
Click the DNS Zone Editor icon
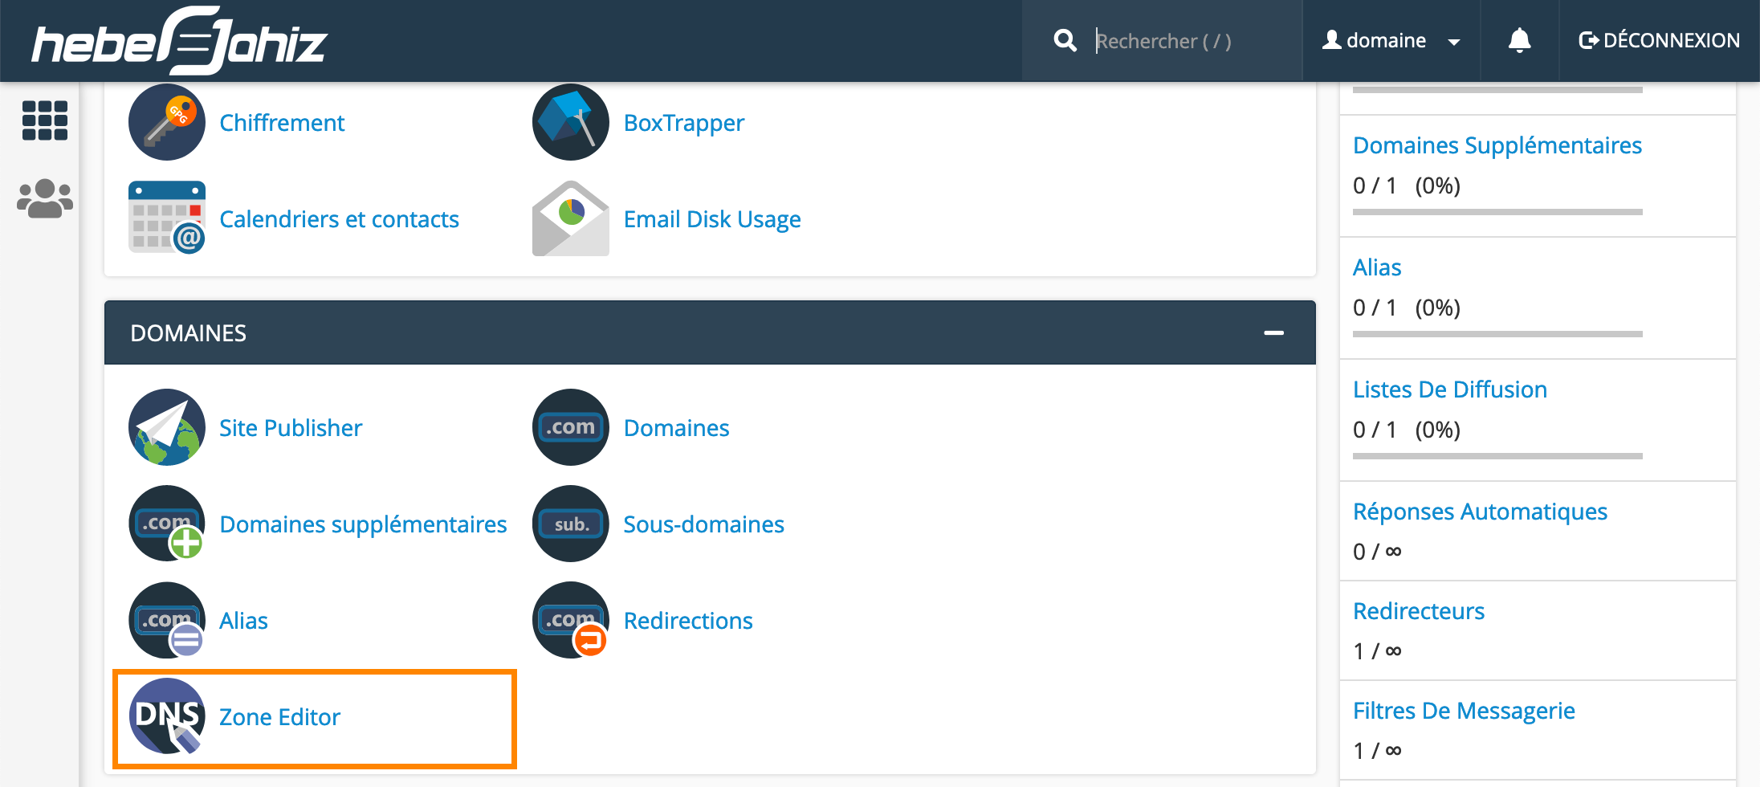coord(167,716)
